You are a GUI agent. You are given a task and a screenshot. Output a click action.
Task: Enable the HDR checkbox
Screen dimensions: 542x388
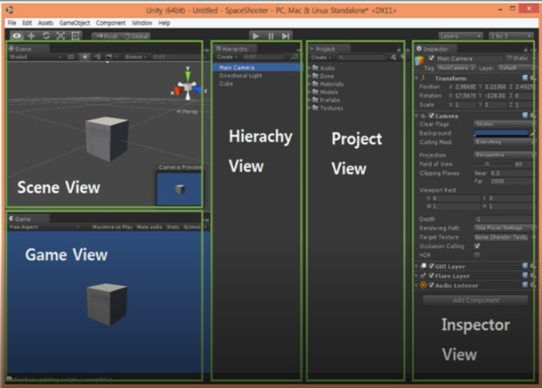(x=477, y=255)
